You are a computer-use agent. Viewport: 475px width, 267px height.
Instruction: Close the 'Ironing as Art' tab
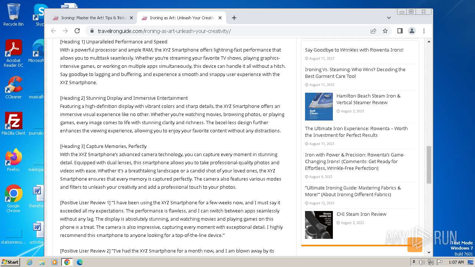(220, 18)
